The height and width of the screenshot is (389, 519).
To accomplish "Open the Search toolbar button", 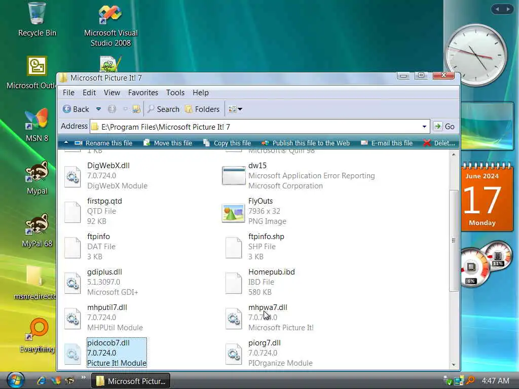I will coord(164,109).
